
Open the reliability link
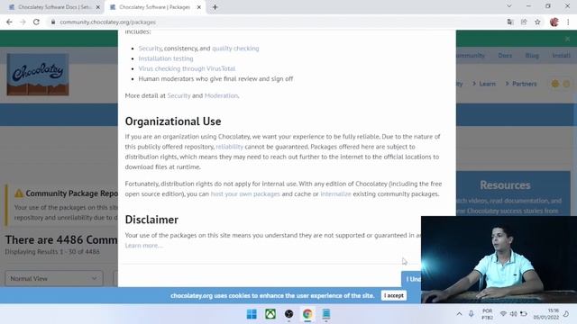pyautogui.click(x=229, y=147)
